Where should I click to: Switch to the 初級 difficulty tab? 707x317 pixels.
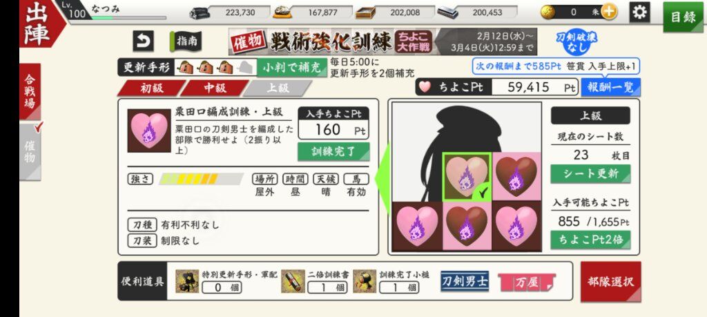[x=151, y=88]
